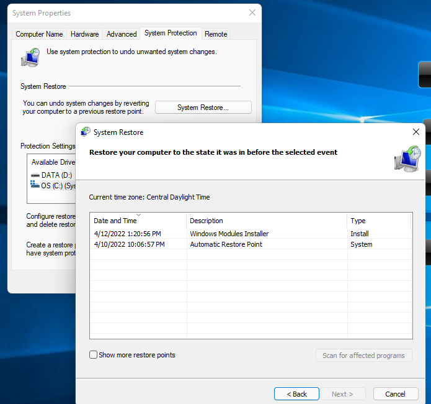Open the Computer Name tab
Screen dimensions: 431x404
tap(39, 34)
